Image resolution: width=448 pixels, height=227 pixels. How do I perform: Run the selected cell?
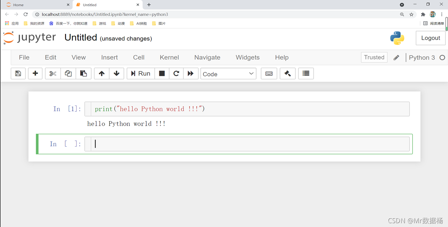point(141,73)
